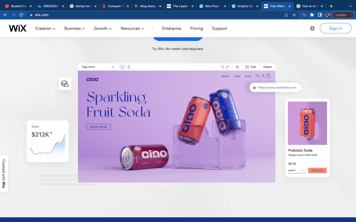Open the shopping bag icon on ciao site

click(268, 76)
